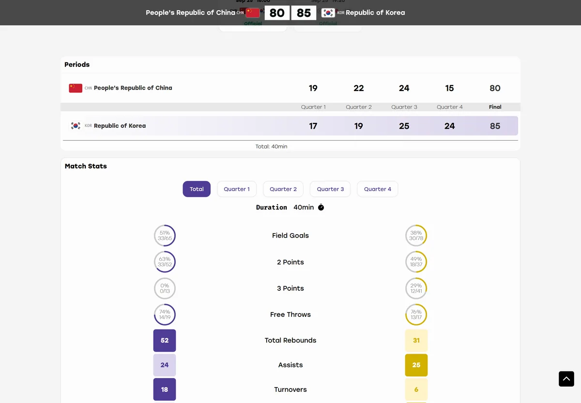
Task: Click China flag in Periods table
Action: point(76,88)
